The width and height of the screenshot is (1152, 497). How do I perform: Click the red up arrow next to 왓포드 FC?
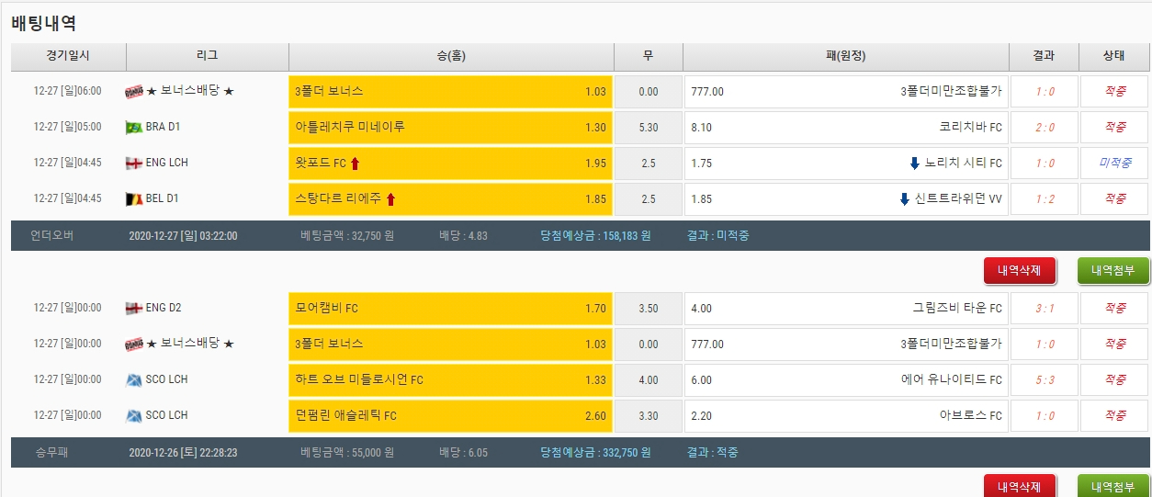(356, 164)
